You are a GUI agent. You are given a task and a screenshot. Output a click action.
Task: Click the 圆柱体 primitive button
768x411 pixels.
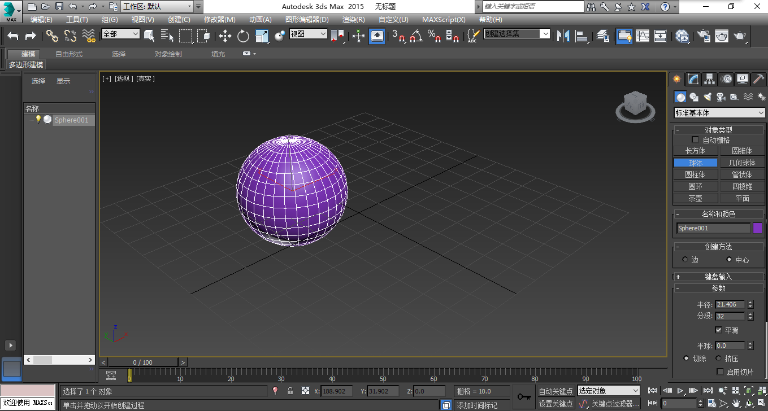[x=695, y=174]
